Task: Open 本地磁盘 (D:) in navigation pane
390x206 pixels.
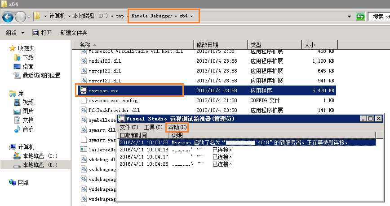Action: pyautogui.click(x=35, y=165)
